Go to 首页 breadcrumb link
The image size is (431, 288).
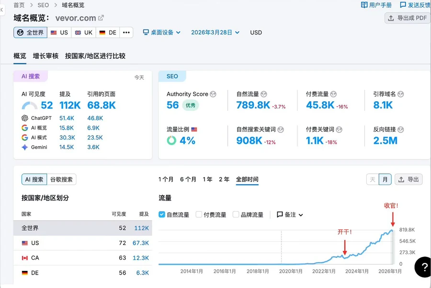point(19,5)
